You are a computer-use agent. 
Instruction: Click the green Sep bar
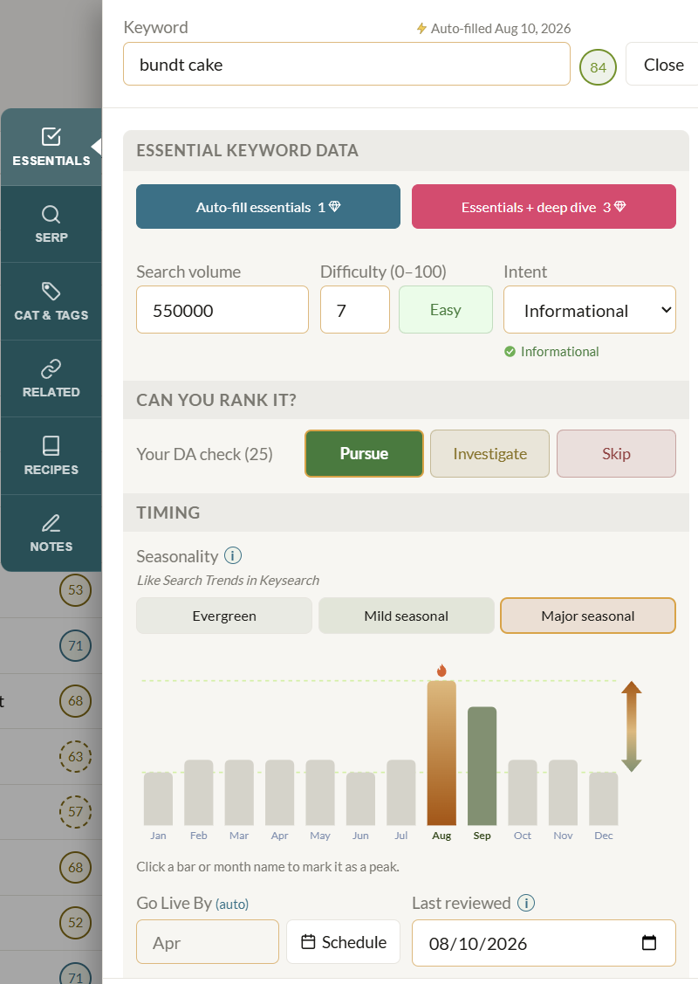click(x=482, y=767)
